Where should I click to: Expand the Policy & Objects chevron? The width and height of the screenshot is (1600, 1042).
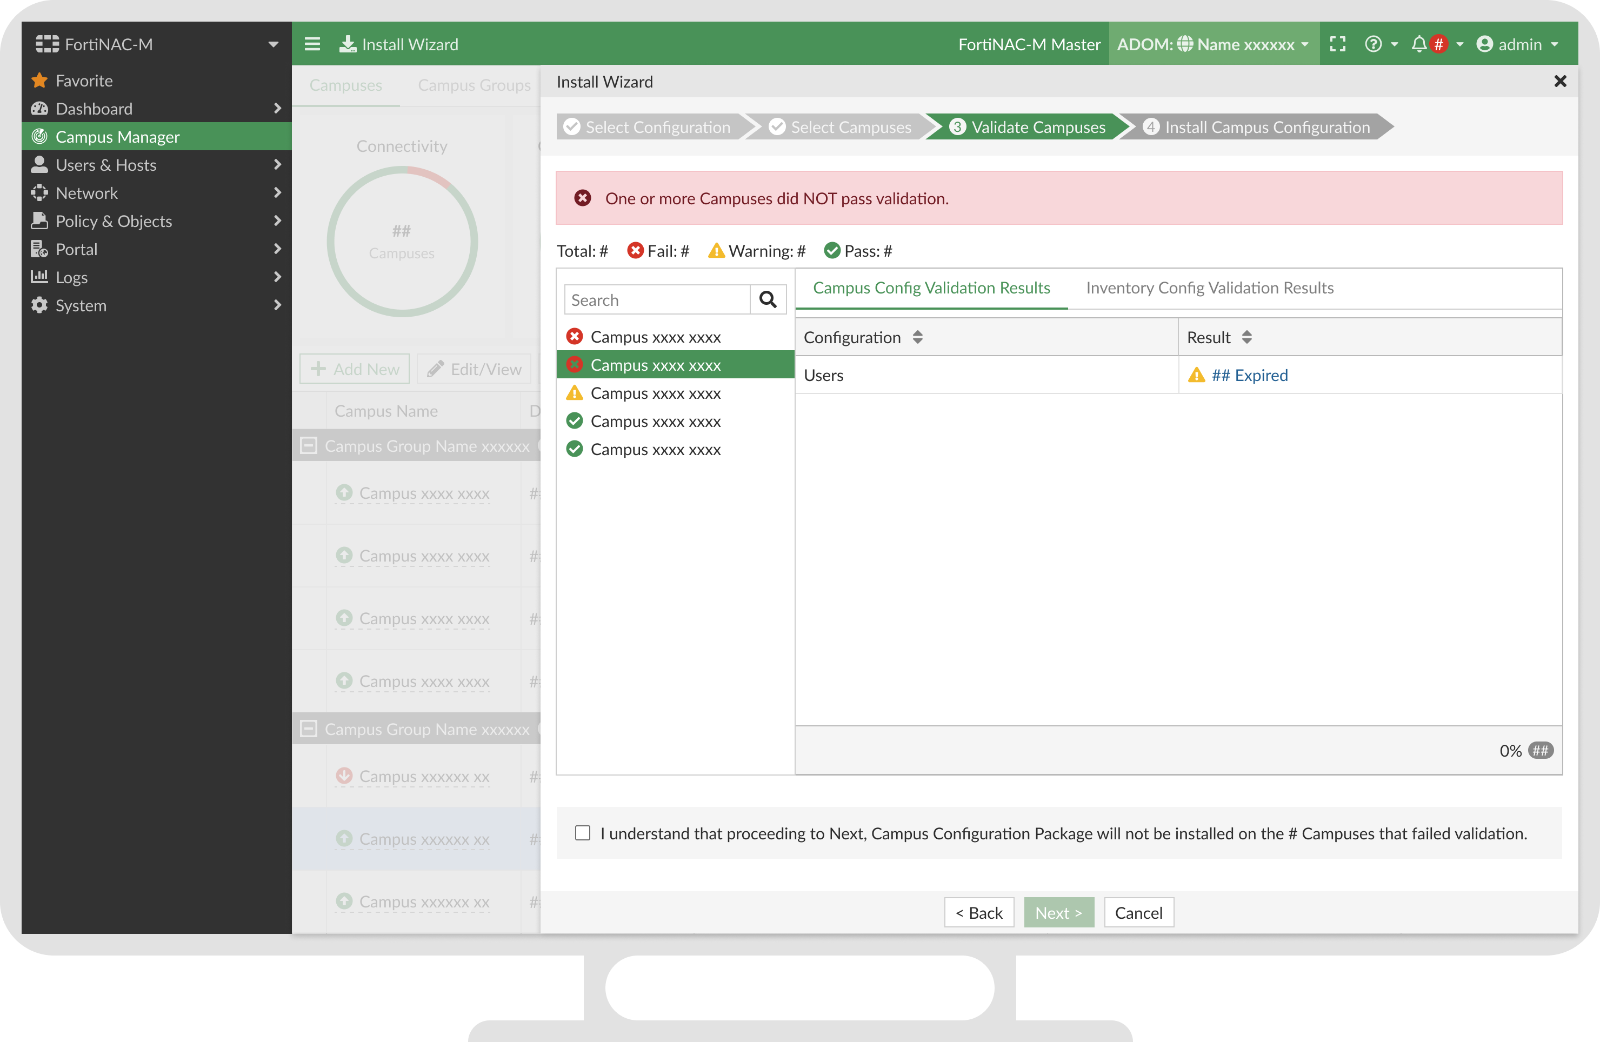278,221
